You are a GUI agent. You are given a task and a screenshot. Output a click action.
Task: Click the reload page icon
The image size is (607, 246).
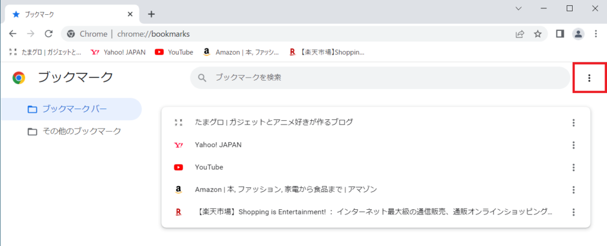pos(49,34)
